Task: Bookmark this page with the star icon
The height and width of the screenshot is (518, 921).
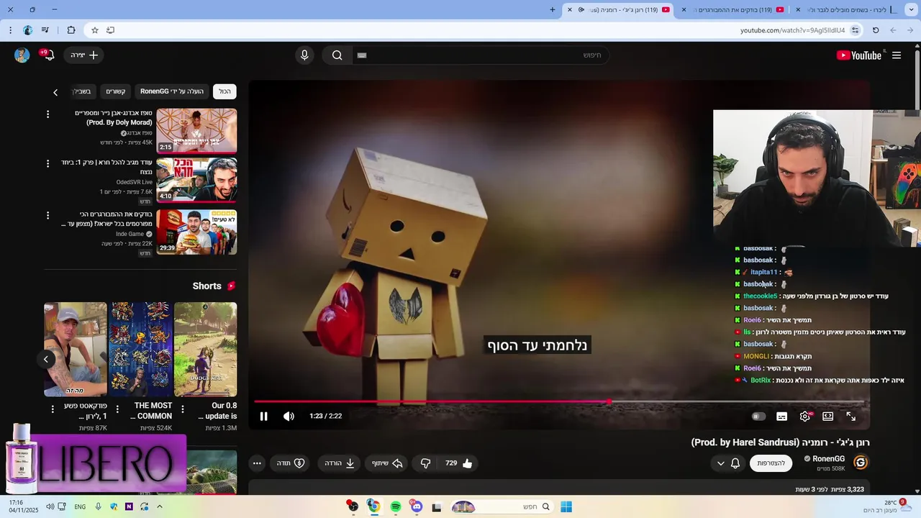Action: (94, 30)
